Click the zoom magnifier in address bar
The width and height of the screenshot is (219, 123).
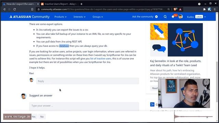coord(169,9)
